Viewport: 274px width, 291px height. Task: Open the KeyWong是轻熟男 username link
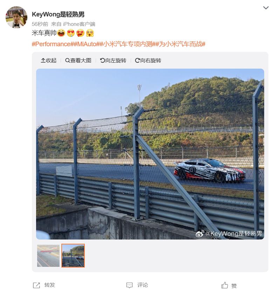(x=58, y=14)
